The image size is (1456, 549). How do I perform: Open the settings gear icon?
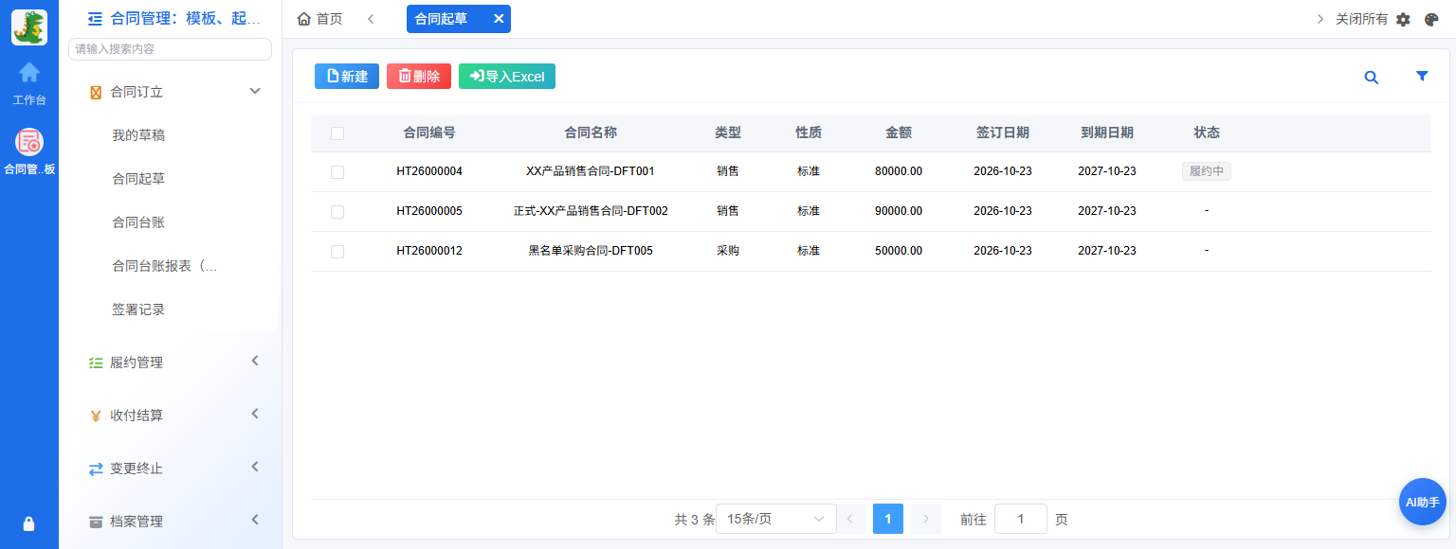tap(1404, 19)
